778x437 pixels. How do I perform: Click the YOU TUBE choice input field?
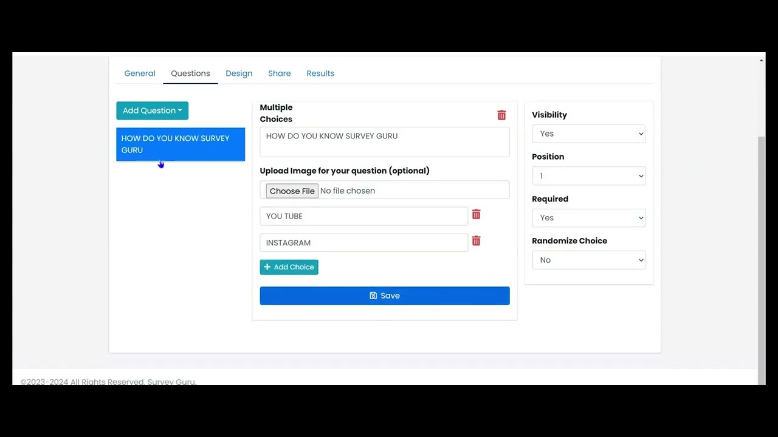363,216
